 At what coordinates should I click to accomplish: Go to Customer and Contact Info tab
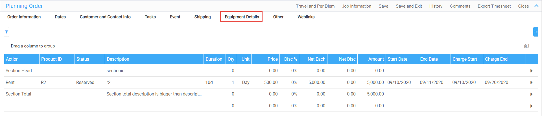click(x=105, y=17)
